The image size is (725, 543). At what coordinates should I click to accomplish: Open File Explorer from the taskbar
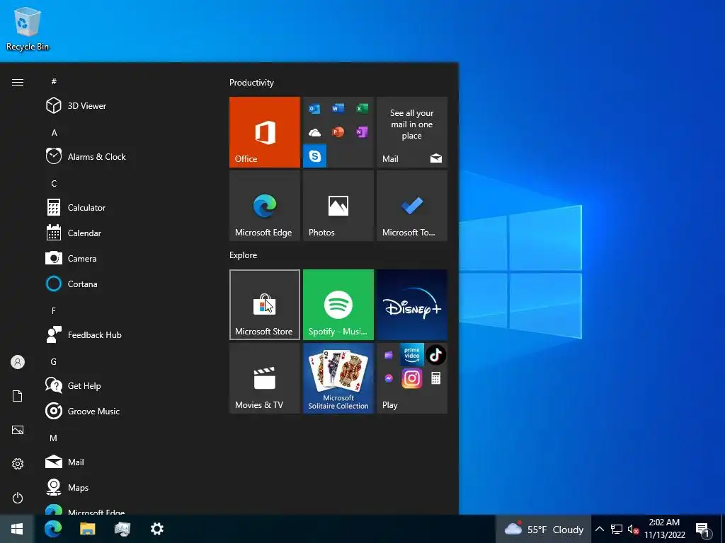coord(87,529)
